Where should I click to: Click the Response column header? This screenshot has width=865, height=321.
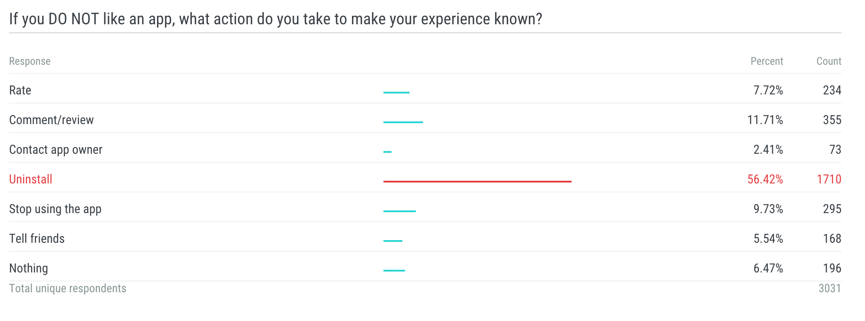(x=30, y=62)
